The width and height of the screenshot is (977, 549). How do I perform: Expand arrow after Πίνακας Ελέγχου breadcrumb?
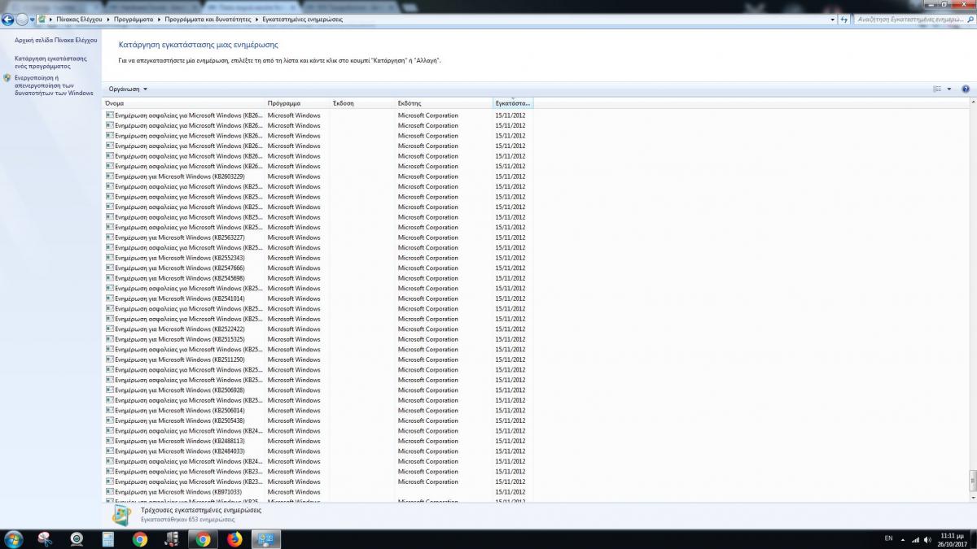tap(107, 19)
